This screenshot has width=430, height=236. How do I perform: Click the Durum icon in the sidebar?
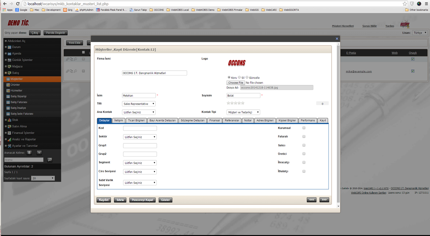(9, 47)
